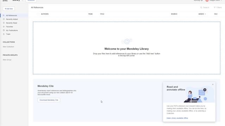Click the file drop zone area
225x126 pixels.
point(127,48)
